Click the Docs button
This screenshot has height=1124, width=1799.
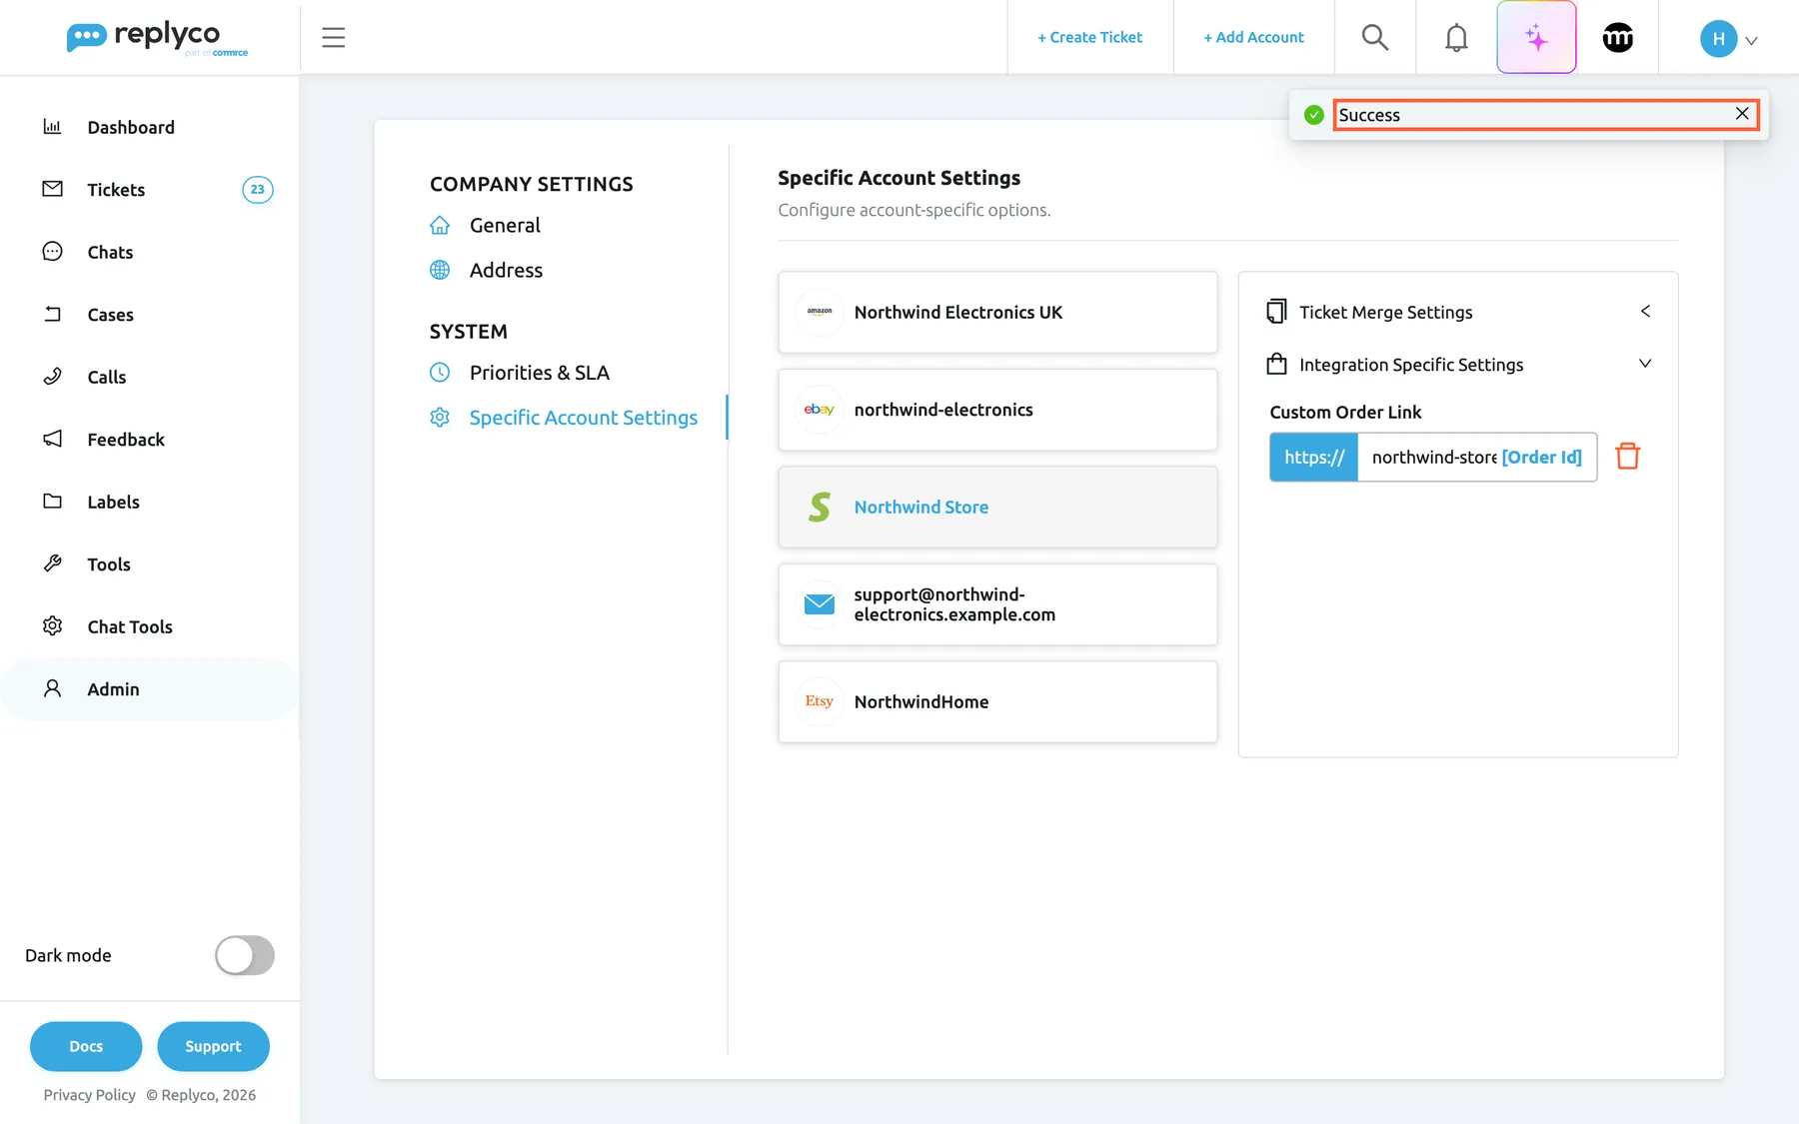click(86, 1046)
